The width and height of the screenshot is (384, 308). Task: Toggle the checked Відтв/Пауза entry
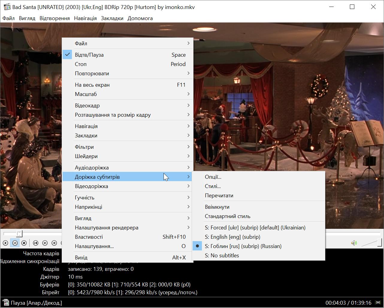[x=128, y=55]
